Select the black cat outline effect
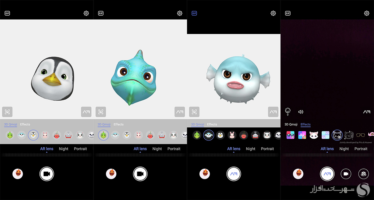This screenshot has width=374, height=200. 349,135
